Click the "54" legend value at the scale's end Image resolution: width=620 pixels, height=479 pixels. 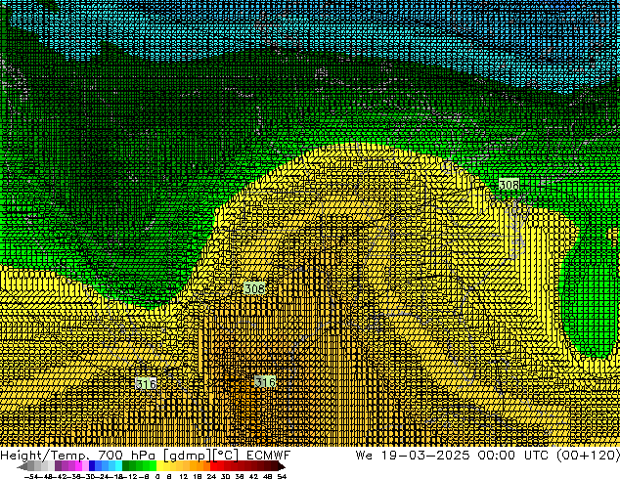pyautogui.click(x=282, y=476)
